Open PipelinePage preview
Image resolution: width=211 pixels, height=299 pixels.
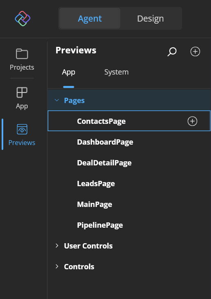click(100, 225)
